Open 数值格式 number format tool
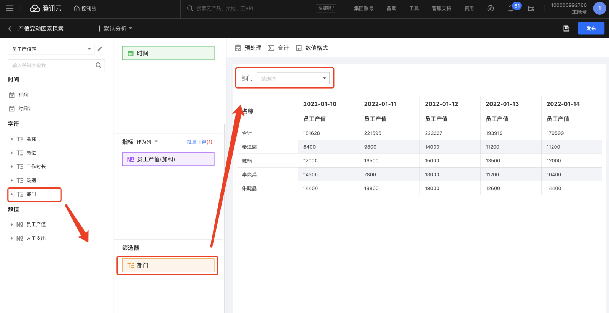This screenshot has width=609, height=313. (x=312, y=48)
